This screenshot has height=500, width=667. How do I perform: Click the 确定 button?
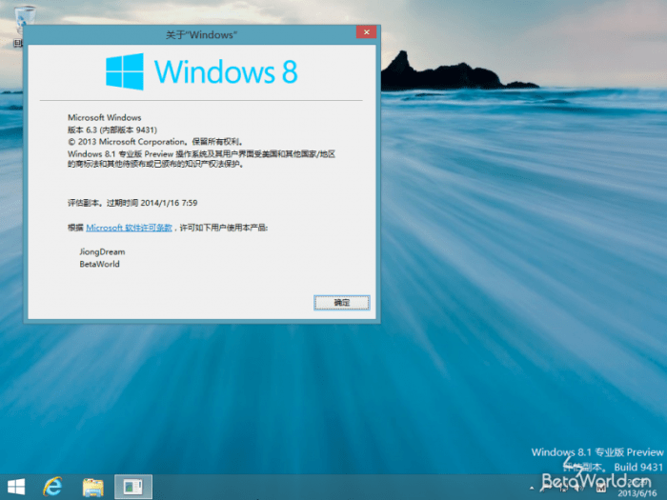tap(341, 303)
